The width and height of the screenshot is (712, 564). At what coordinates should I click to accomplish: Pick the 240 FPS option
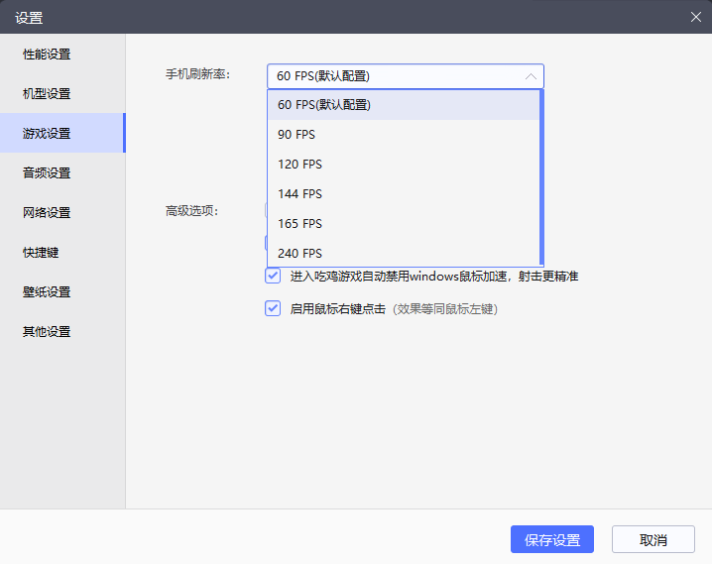coord(404,253)
